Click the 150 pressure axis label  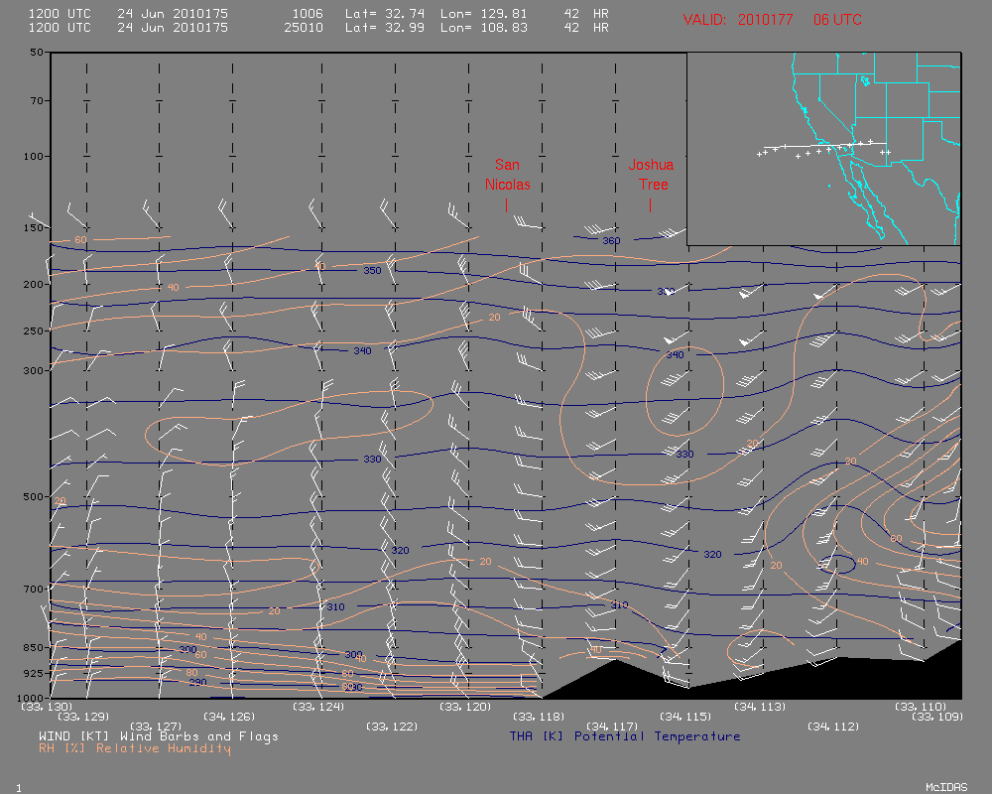coord(34,228)
